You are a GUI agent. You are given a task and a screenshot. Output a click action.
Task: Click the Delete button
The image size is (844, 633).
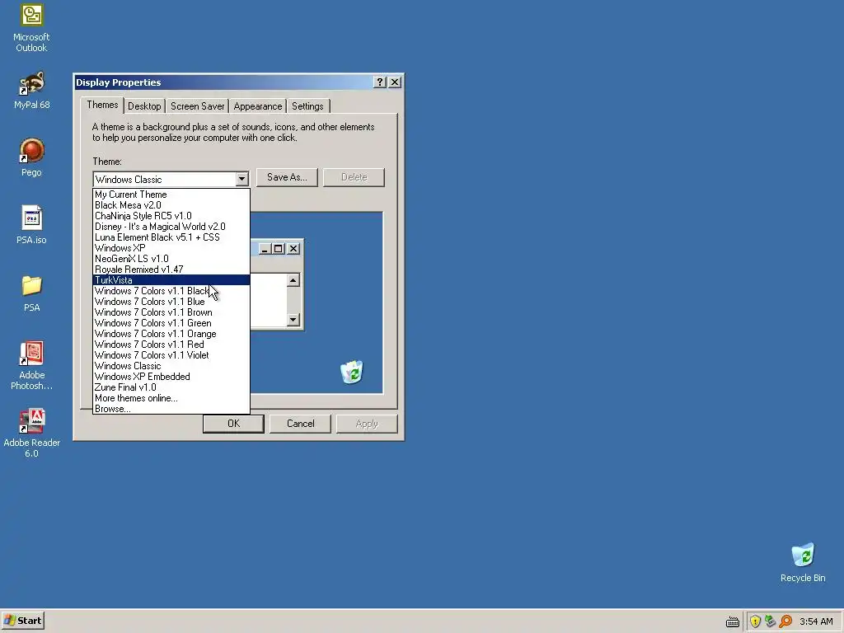[x=354, y=177]
